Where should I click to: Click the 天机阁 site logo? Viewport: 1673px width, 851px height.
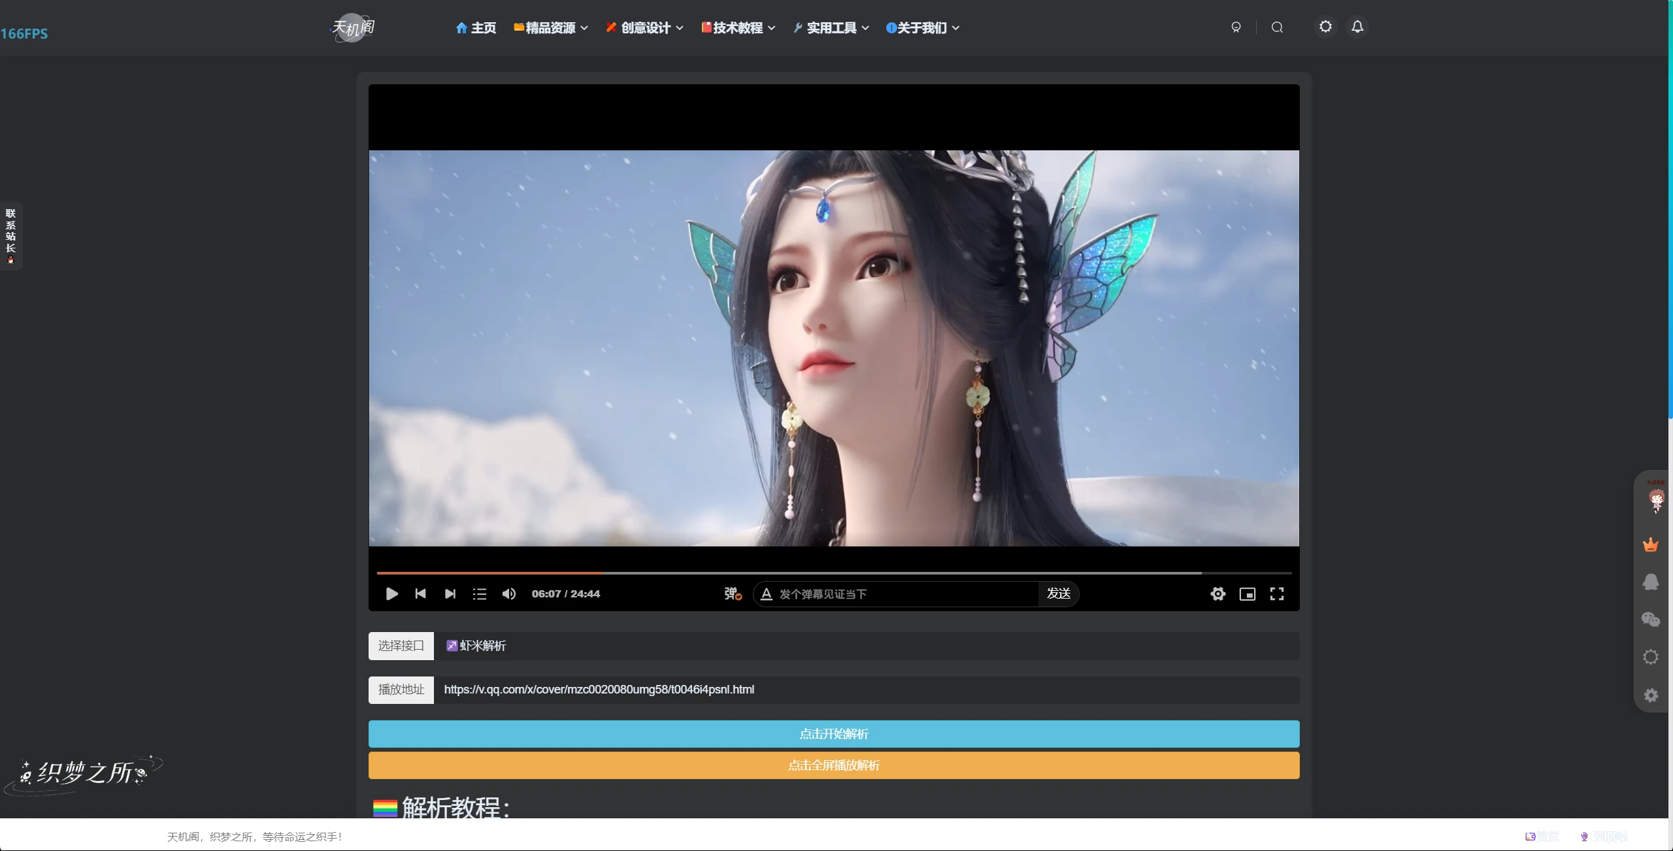(353, 27)
